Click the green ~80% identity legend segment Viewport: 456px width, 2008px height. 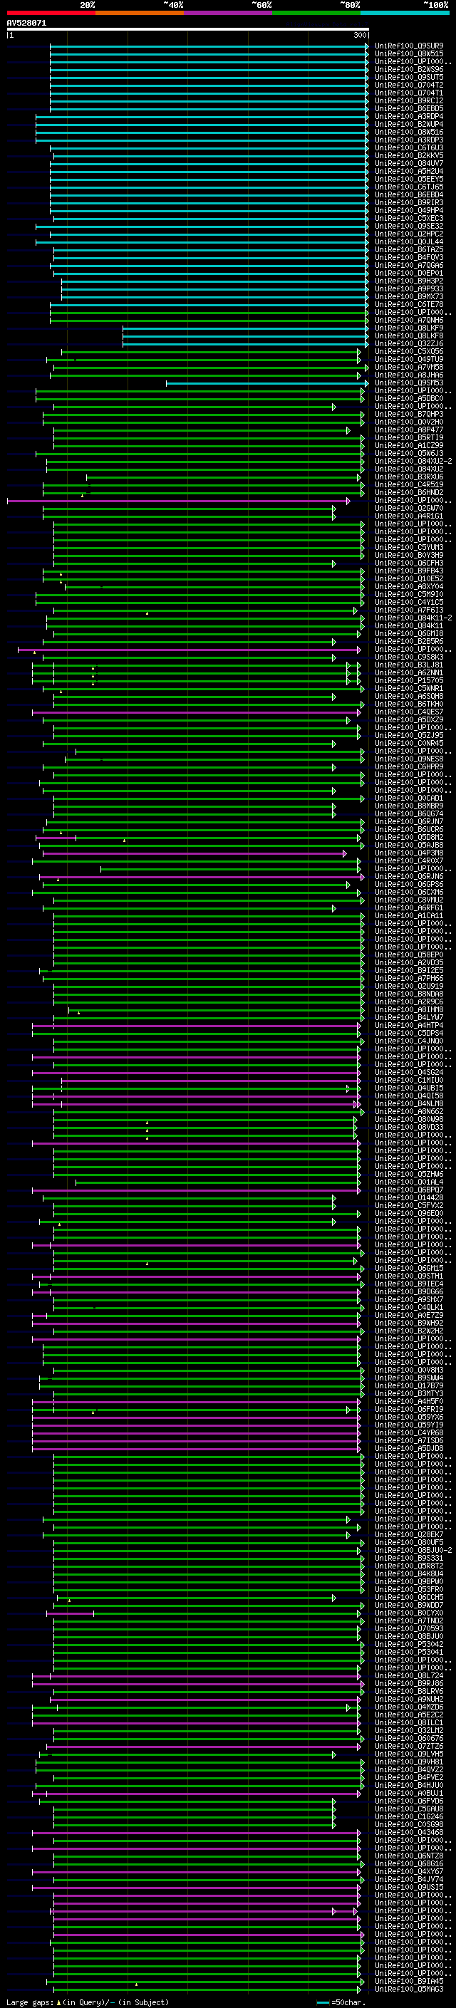click(316, 13)
